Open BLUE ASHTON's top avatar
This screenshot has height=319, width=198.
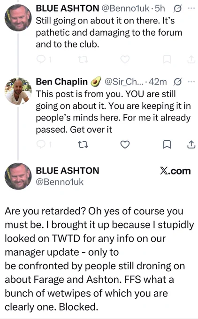[18, 18]
